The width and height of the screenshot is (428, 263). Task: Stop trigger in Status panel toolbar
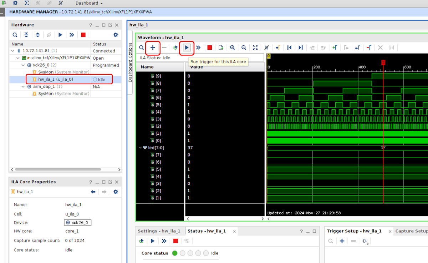pyautogui.click(x=175, y=241)
